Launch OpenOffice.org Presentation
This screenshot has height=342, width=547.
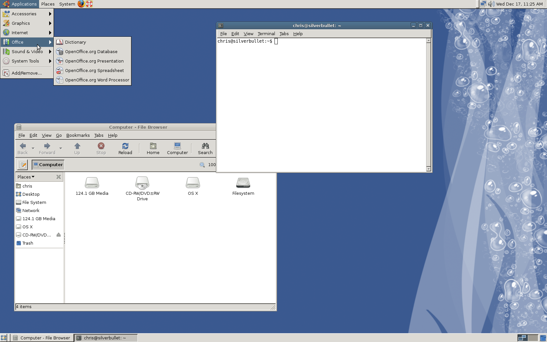point(92,61)
